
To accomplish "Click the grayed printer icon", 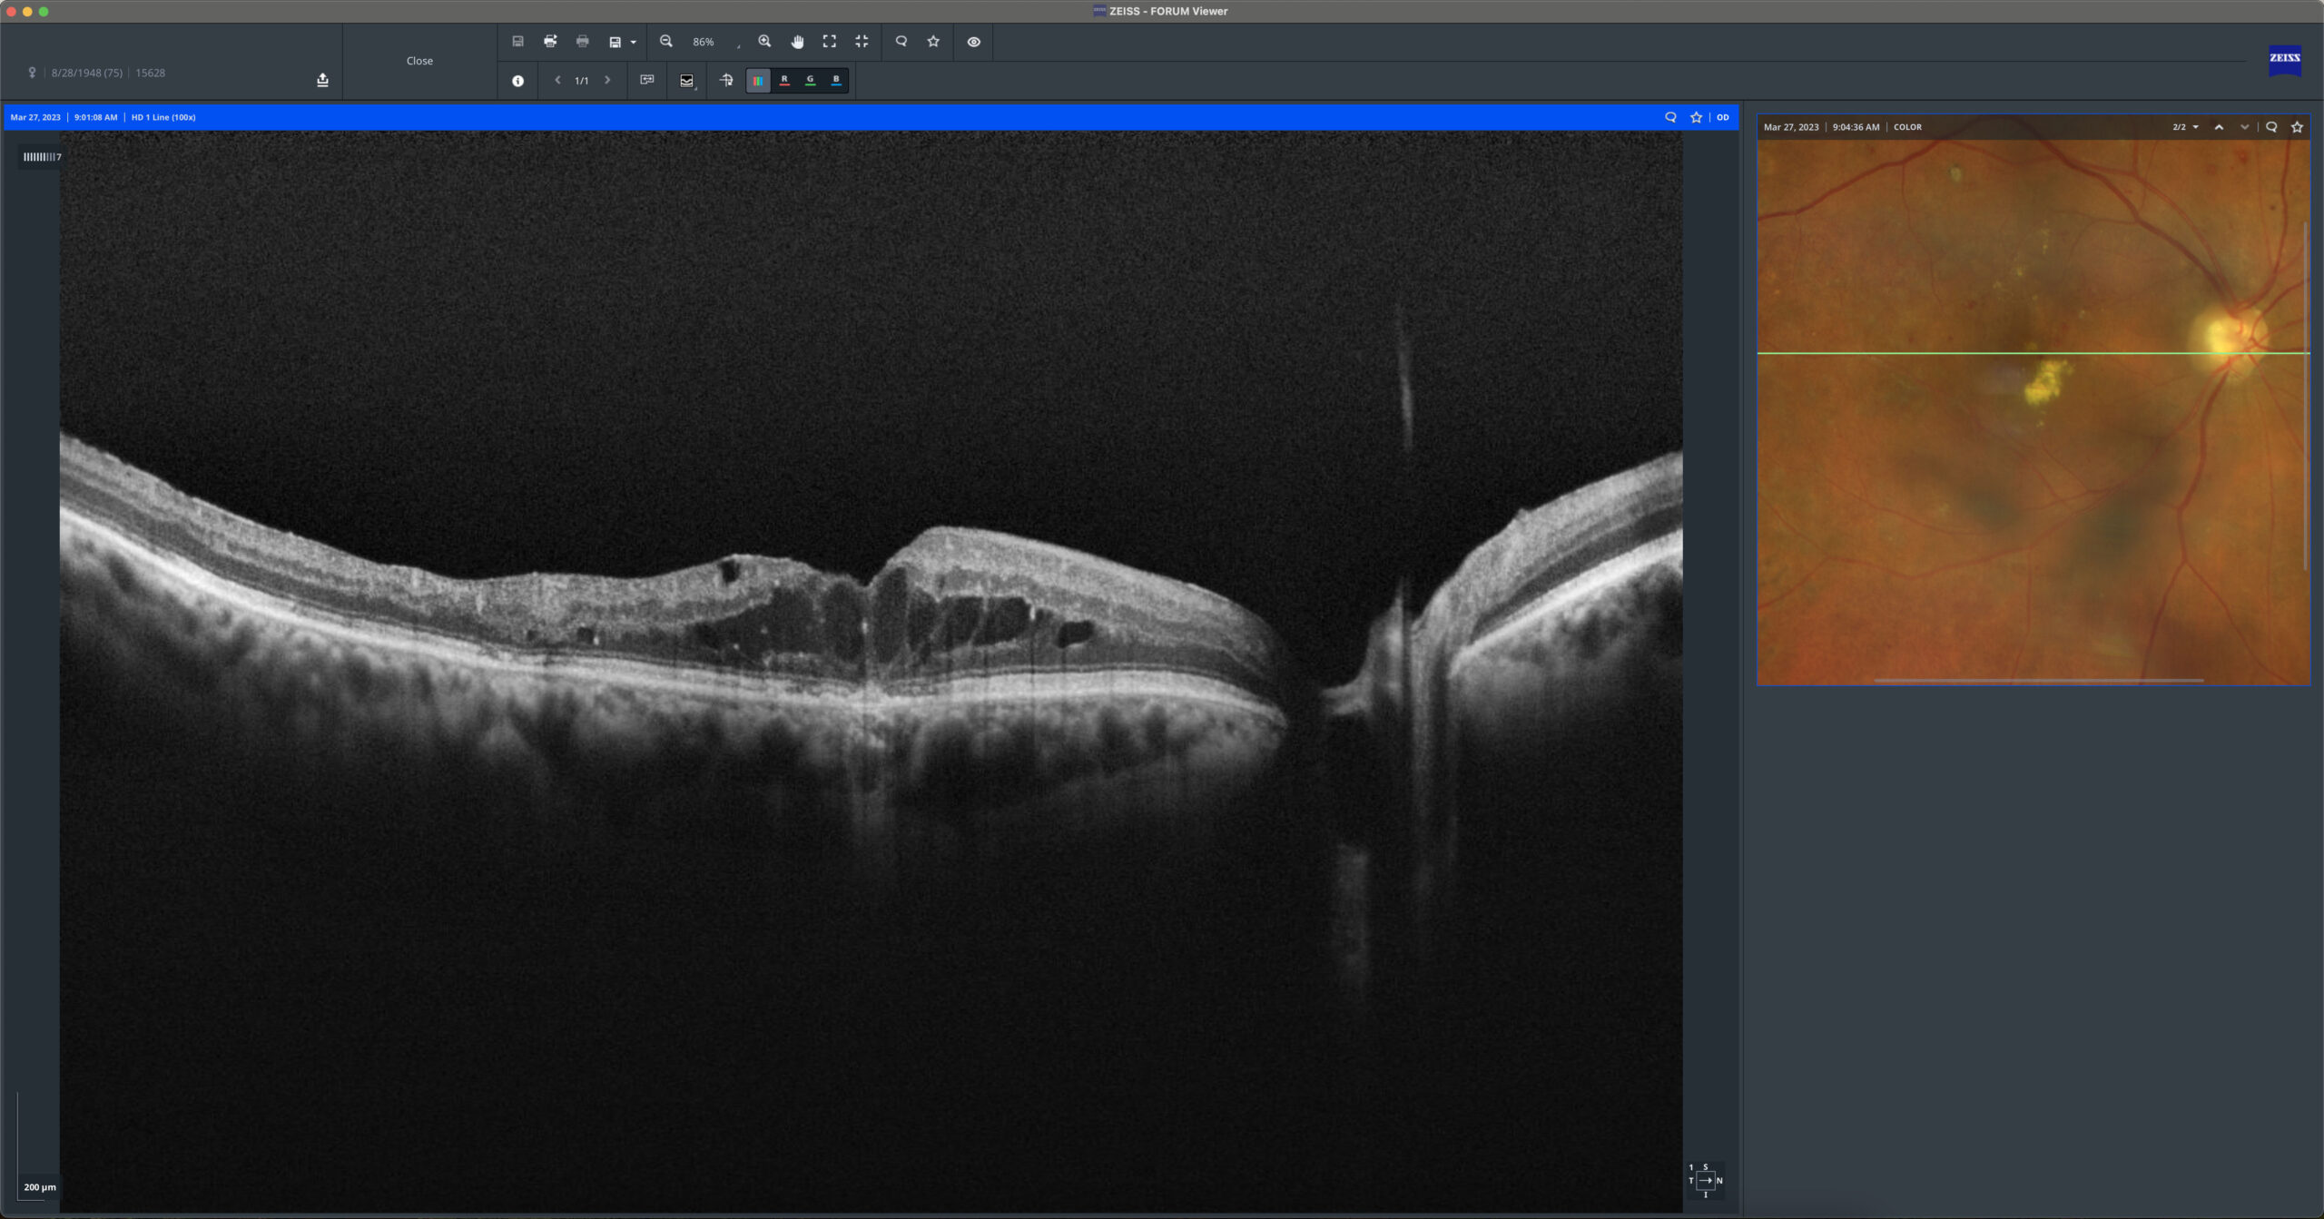I will pyautogui.click(x=583, y=42).
